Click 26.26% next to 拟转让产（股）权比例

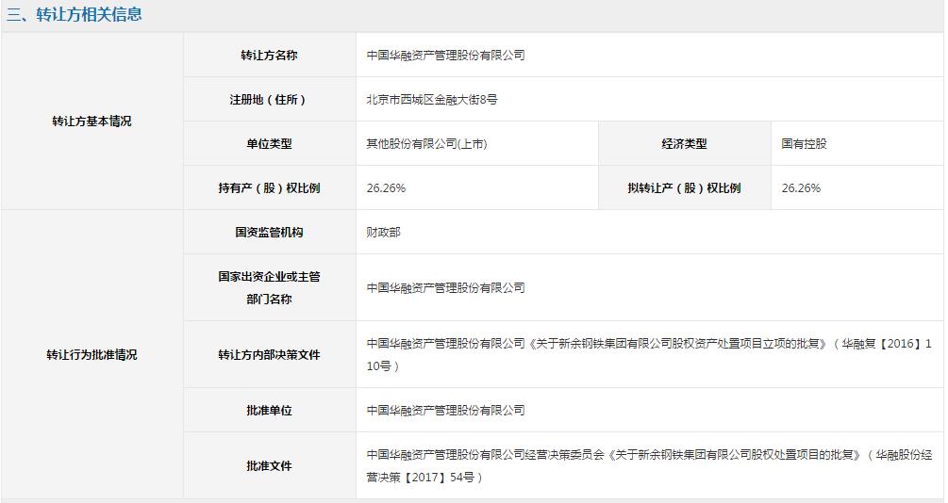point(801,187)
